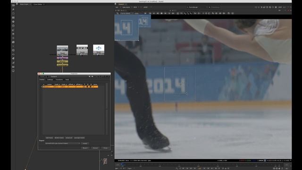The width and height of the screenshot is (302, 170).
Task: Open the Image nodes menu in left toolbar
Action: tap(13, 5)
